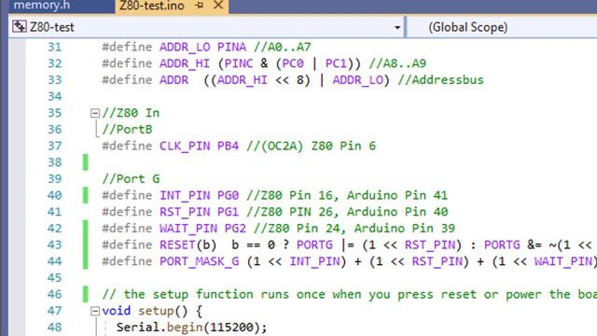Image resolution: width=597 pixels, height=336 pixels.
Task: Click PC1 on line 32
Action: (x=336, y=63)
